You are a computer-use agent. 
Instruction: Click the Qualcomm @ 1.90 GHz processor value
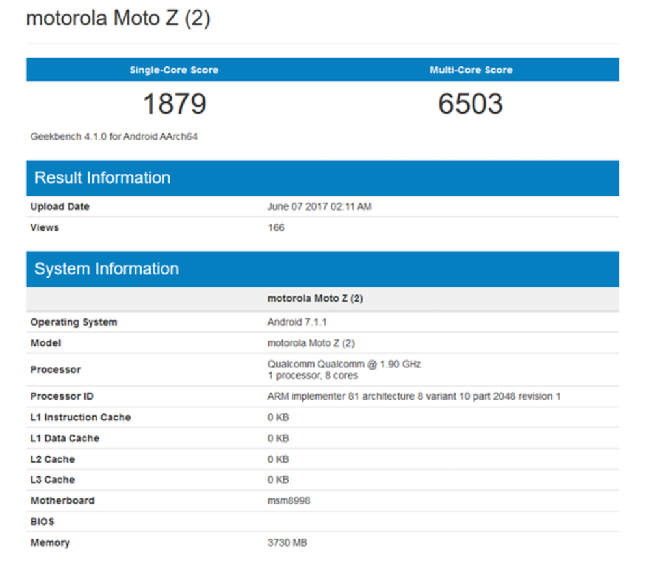[344, 364]
